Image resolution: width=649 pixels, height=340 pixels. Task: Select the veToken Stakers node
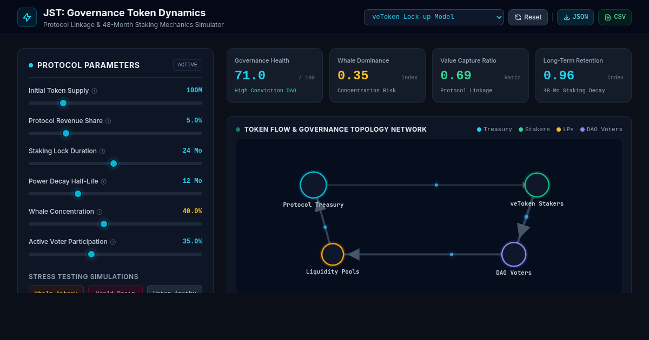[x=537, y=185]
